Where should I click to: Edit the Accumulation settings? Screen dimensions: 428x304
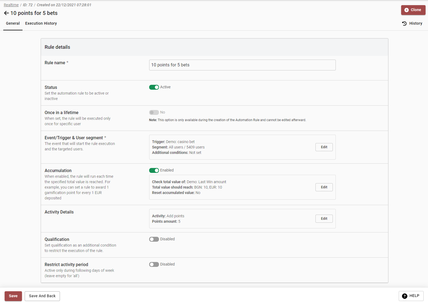324,187
